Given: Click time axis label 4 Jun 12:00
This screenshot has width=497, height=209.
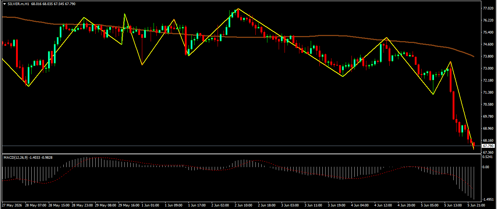Looking at the screenshot, I should pos(383,205).
